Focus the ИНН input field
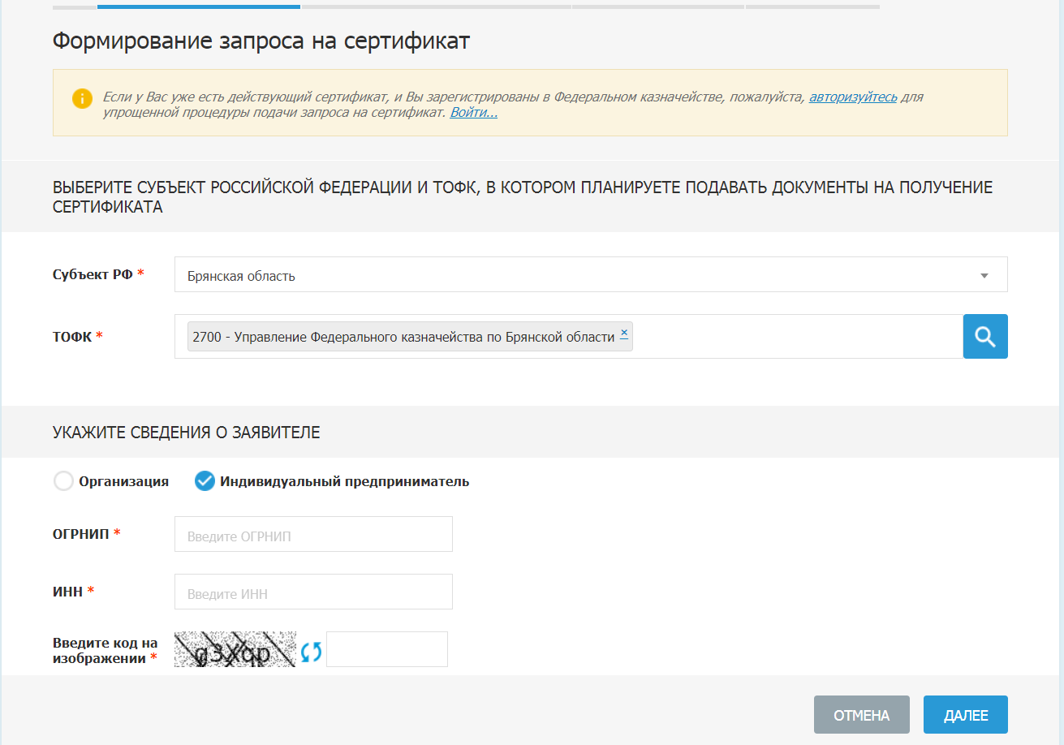 [x=313, y=592]
